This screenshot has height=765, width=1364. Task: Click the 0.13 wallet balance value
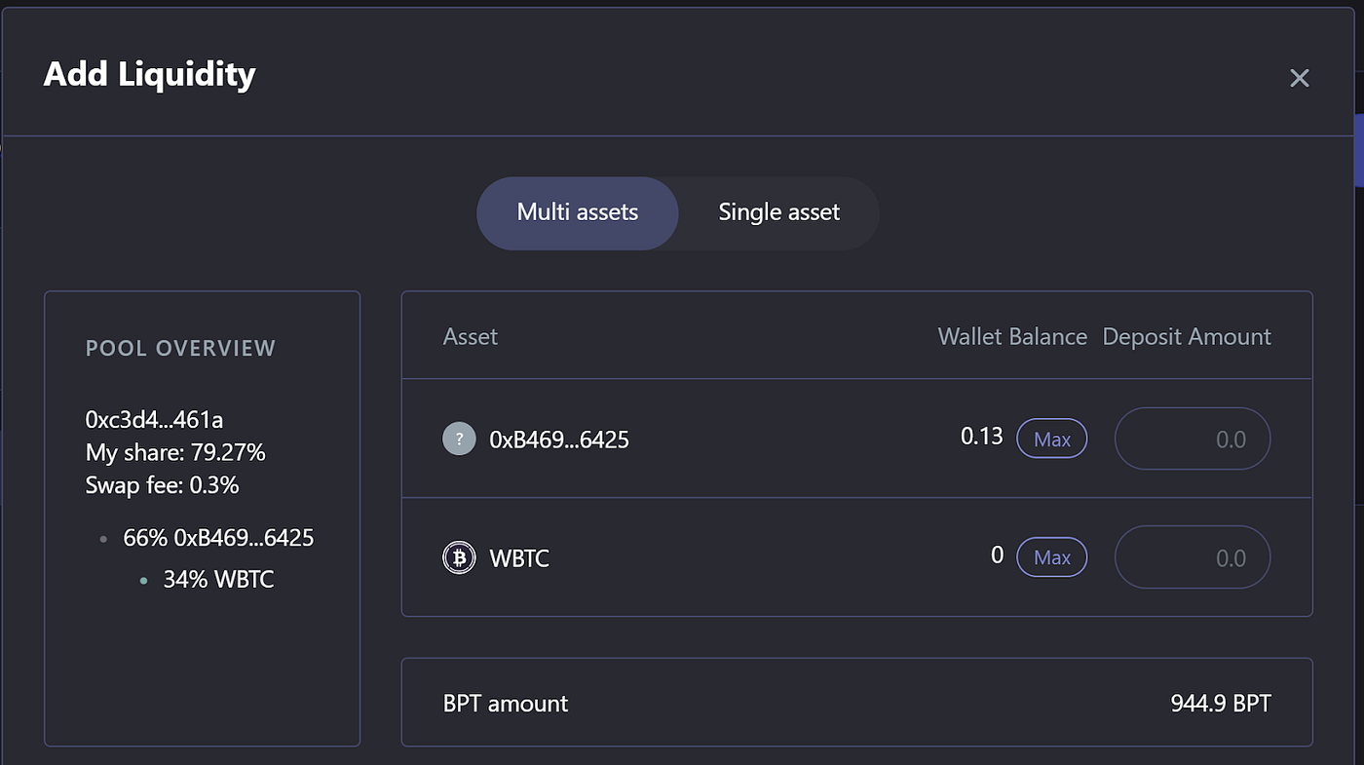pyautogui.click(x=981, y=437)
